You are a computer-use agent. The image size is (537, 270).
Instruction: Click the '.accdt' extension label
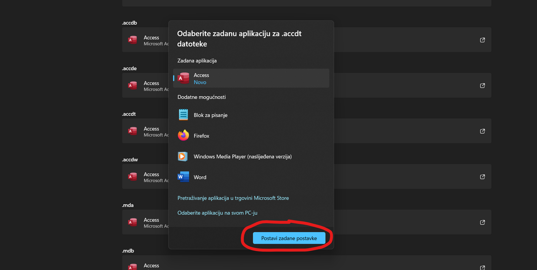click(129, 114)
